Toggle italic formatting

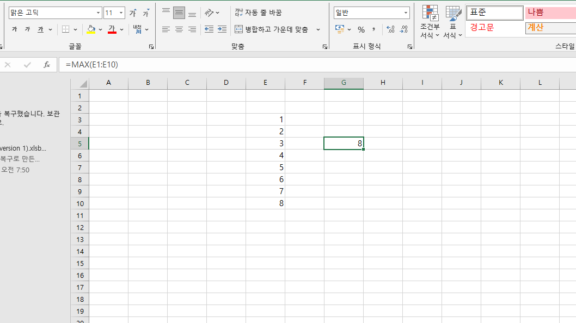[26, 29]
